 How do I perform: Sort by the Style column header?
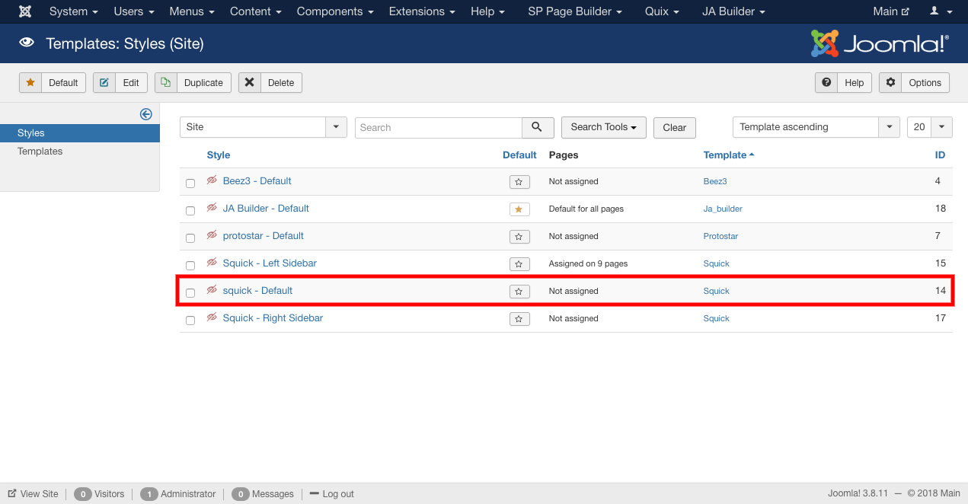(x=219, y=155)
